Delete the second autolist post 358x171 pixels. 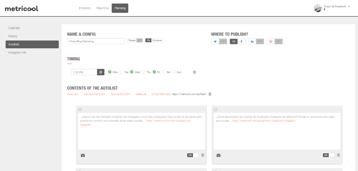click(x=338, y=155)
